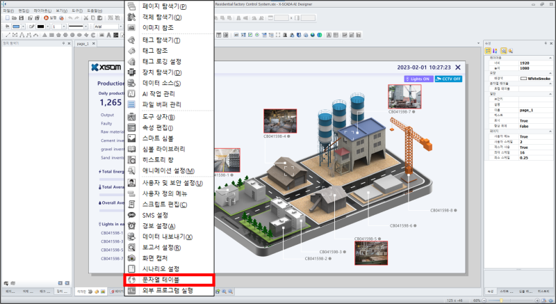
Task: Click the paste clipboard icon in the toolbar
Action: (x=99, y=17)
